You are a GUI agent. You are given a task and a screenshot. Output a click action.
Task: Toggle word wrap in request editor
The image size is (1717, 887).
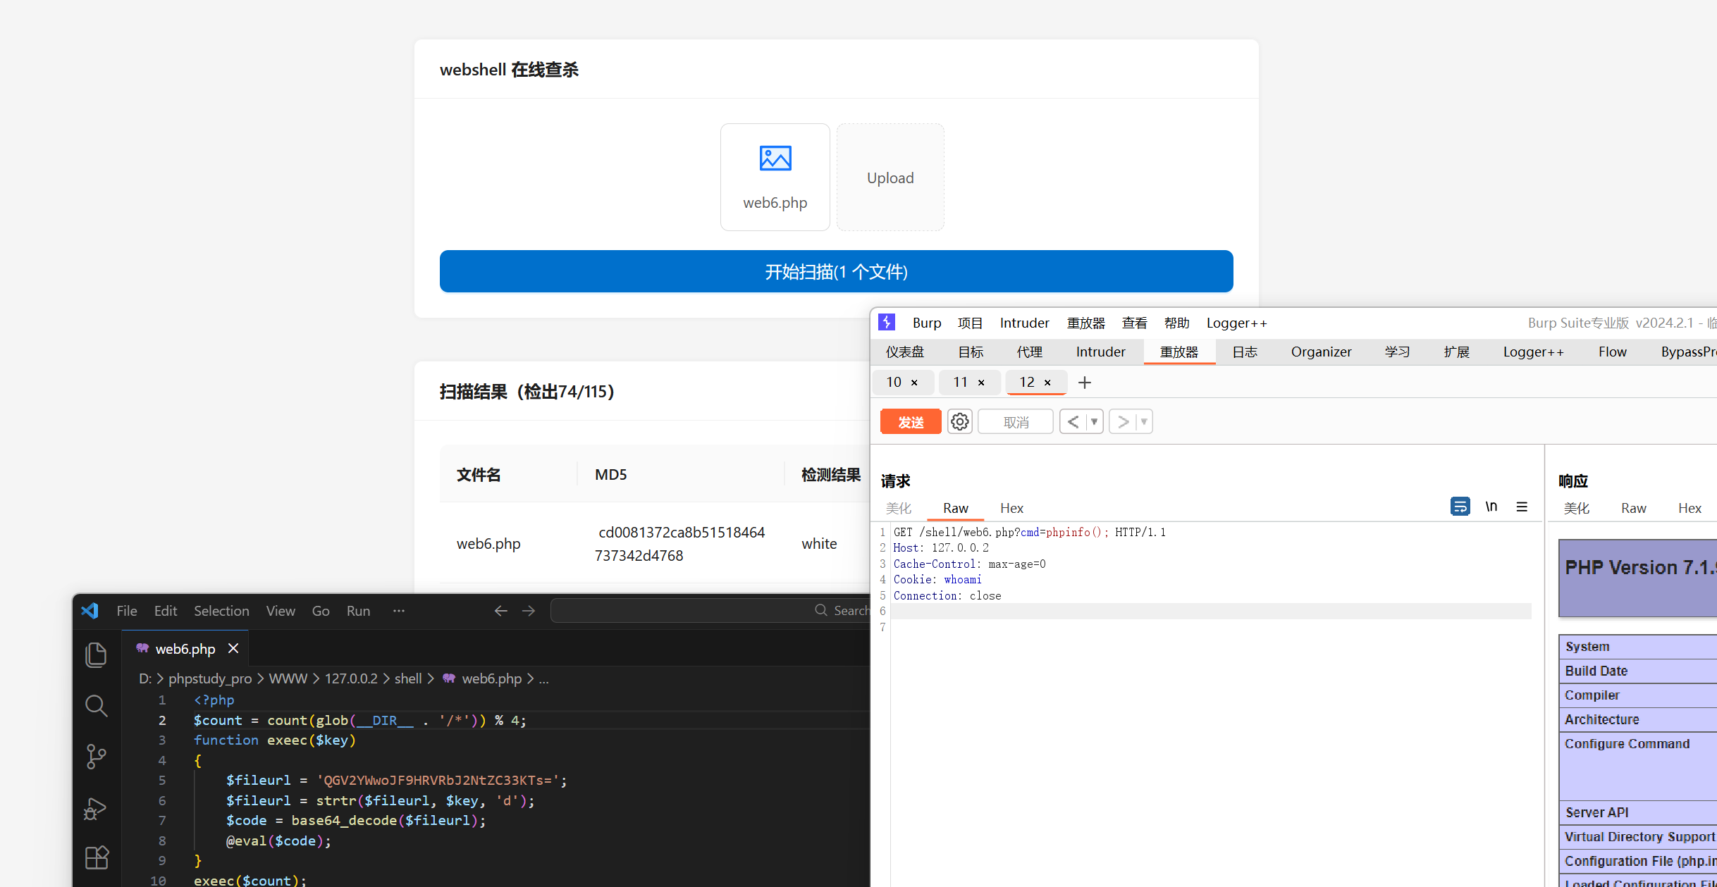[1460, 507]
